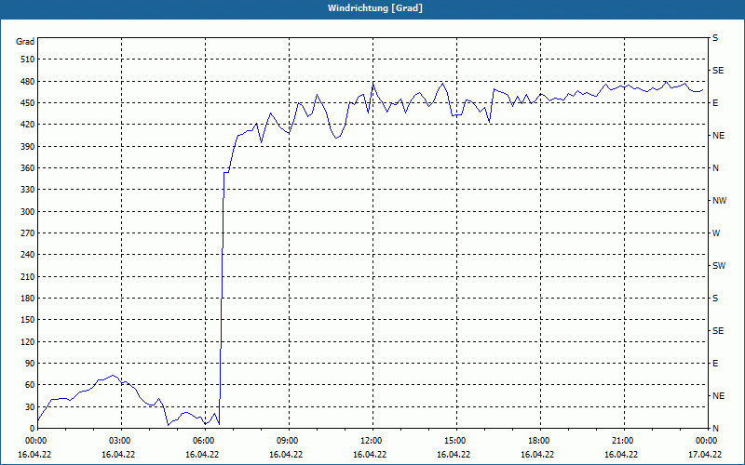This screenshot has height=465, width=745.
Task: Click the date '16.04.22' under 21:00
Action: [621, 455]
